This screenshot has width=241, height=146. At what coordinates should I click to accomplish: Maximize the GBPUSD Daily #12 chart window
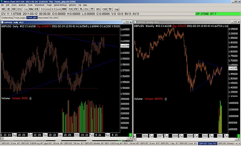pos(127,22)
